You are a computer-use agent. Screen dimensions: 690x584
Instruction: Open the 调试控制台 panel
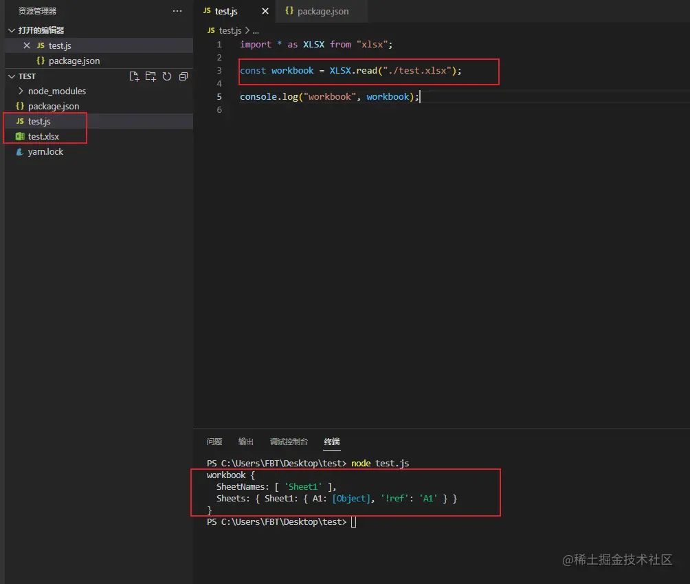click(x=289, y=441)
